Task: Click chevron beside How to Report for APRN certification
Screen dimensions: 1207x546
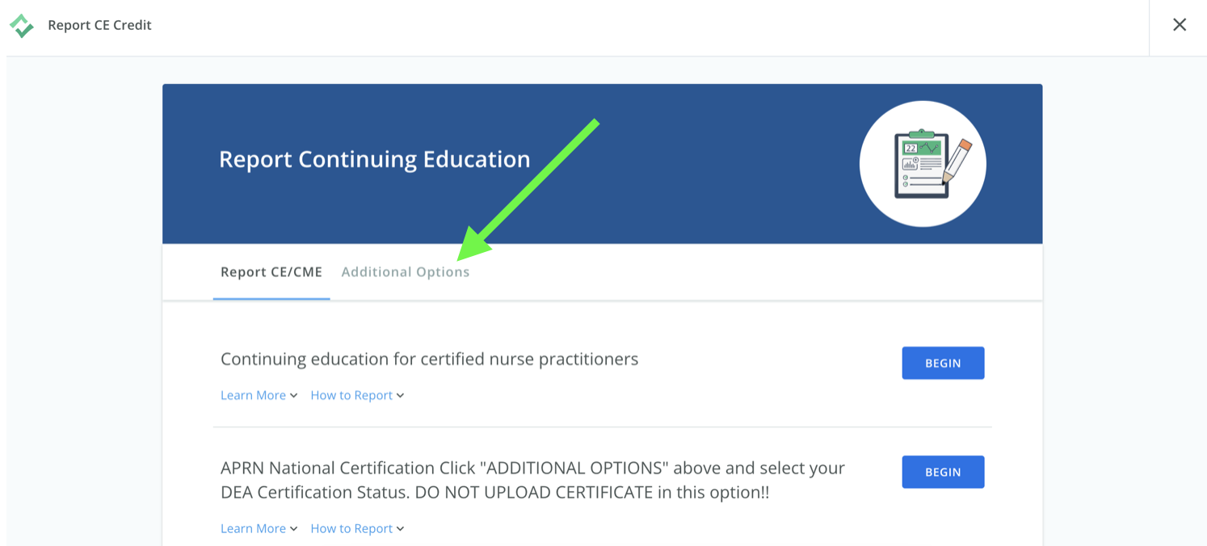Action: [400, 529]
